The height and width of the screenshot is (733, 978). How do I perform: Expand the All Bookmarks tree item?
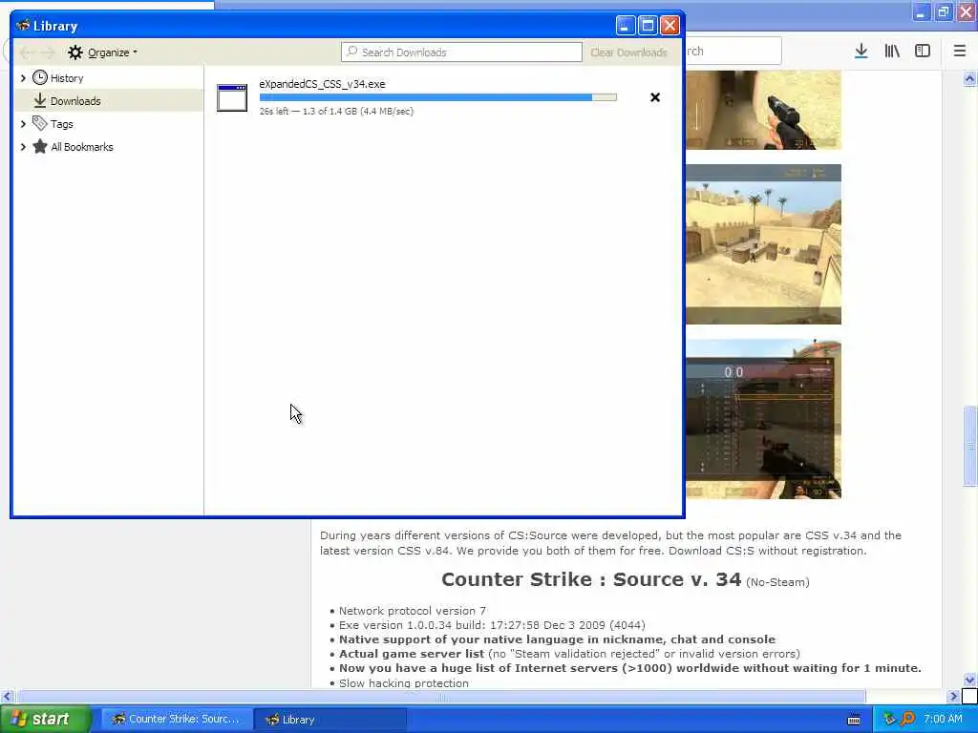pyautogui.click(x=23, y=147)
